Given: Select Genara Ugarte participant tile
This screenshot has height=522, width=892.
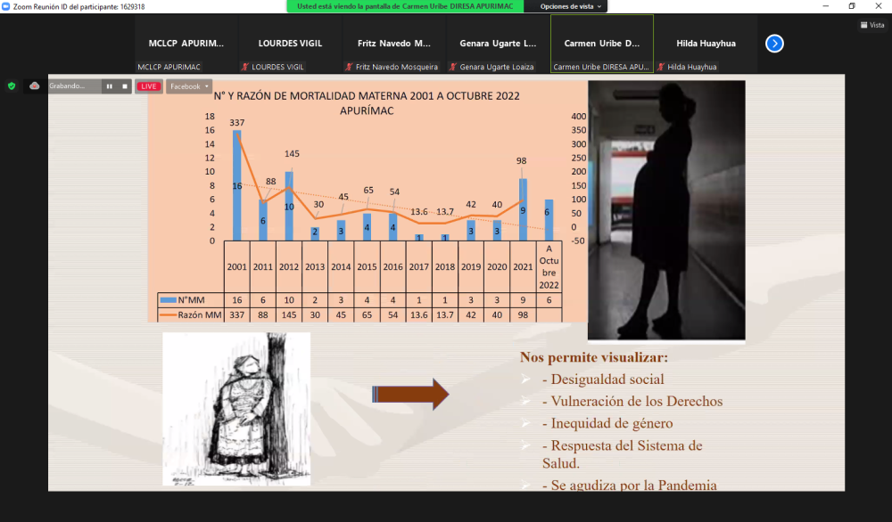Looking at the screenshot, I should click(498, 43).
